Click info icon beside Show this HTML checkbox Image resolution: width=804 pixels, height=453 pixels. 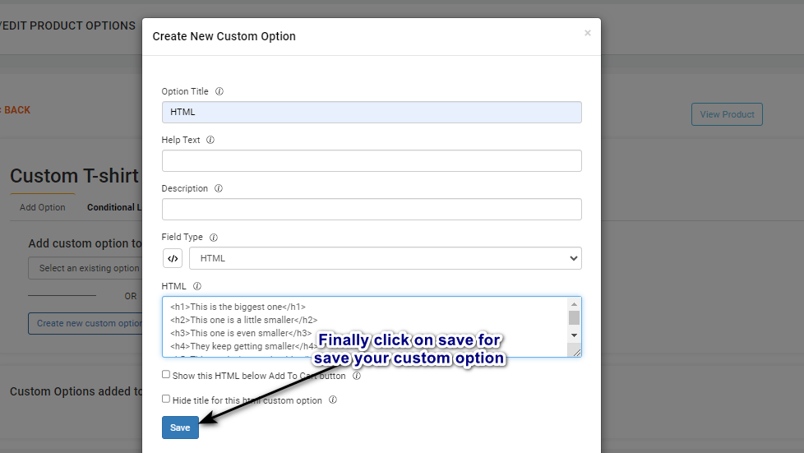[x=357, y=376]
